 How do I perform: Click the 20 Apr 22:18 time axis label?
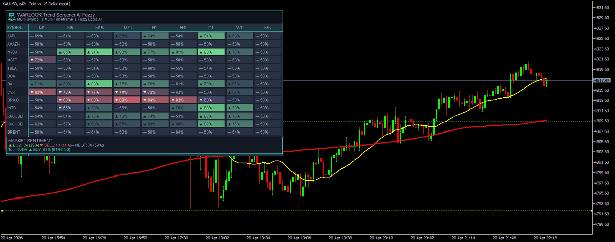(x=545, y=238)
